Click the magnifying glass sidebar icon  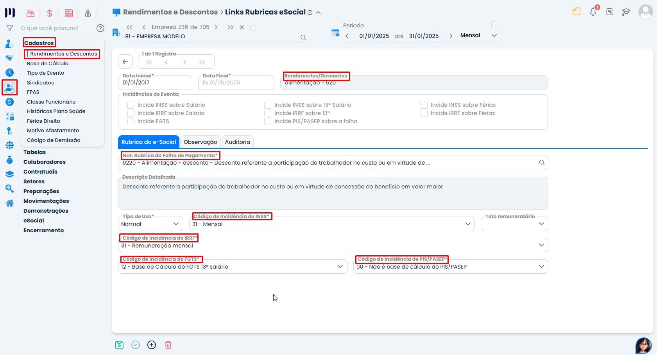[10, 189]
